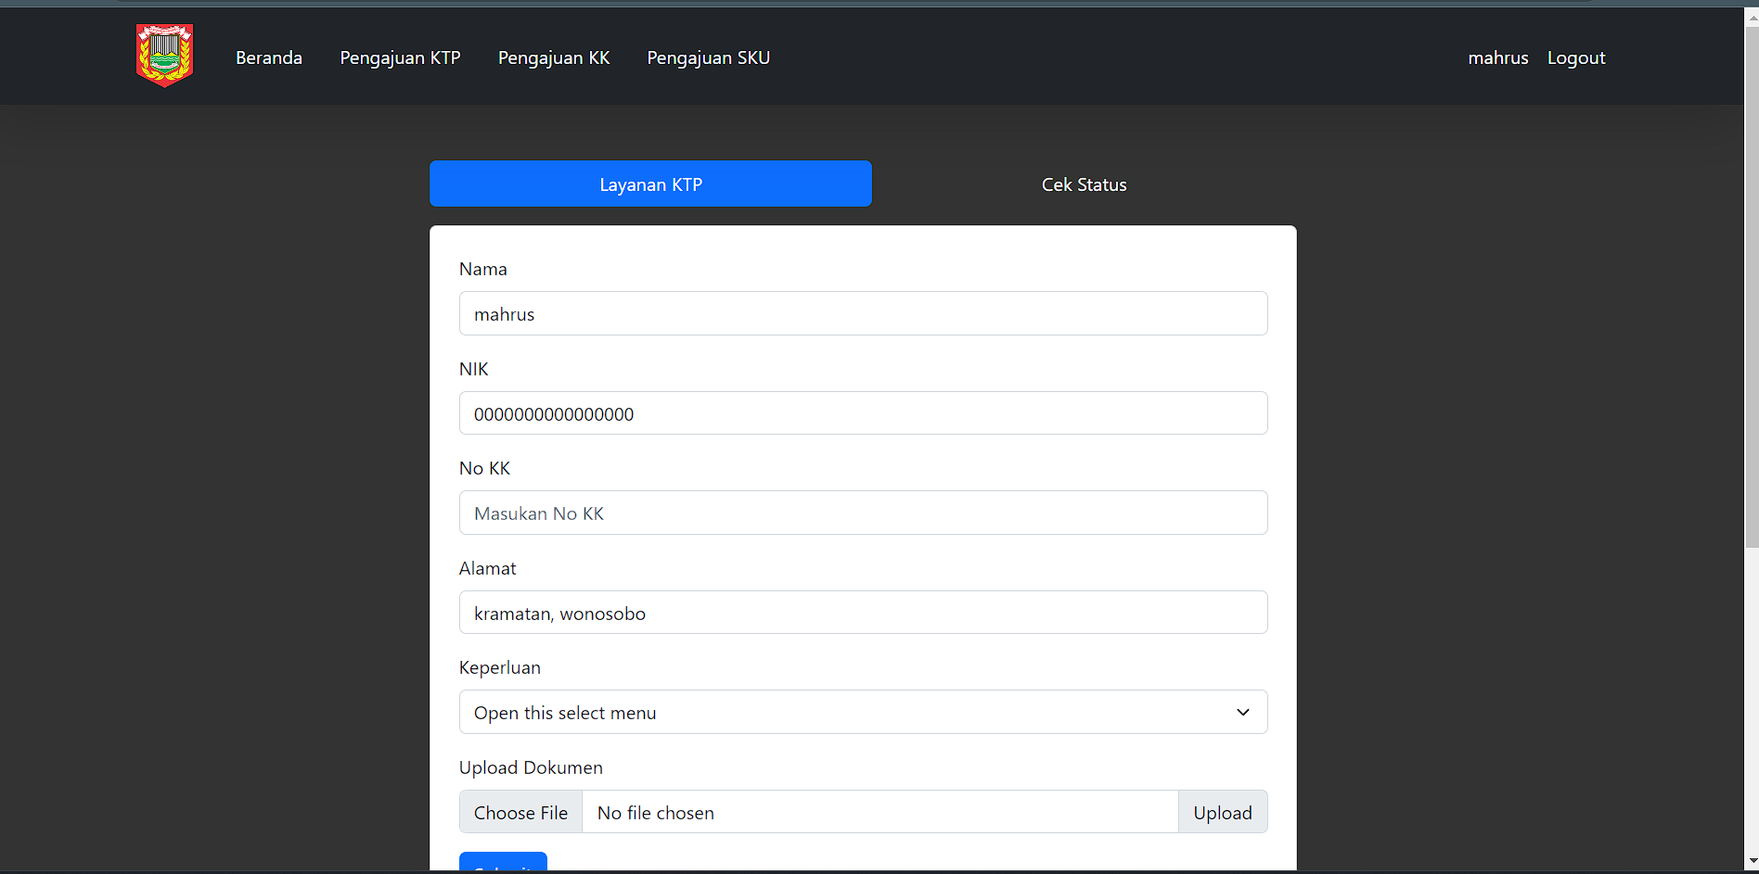
Task: Click the blue Submit button
Action: tap(503, 862)
